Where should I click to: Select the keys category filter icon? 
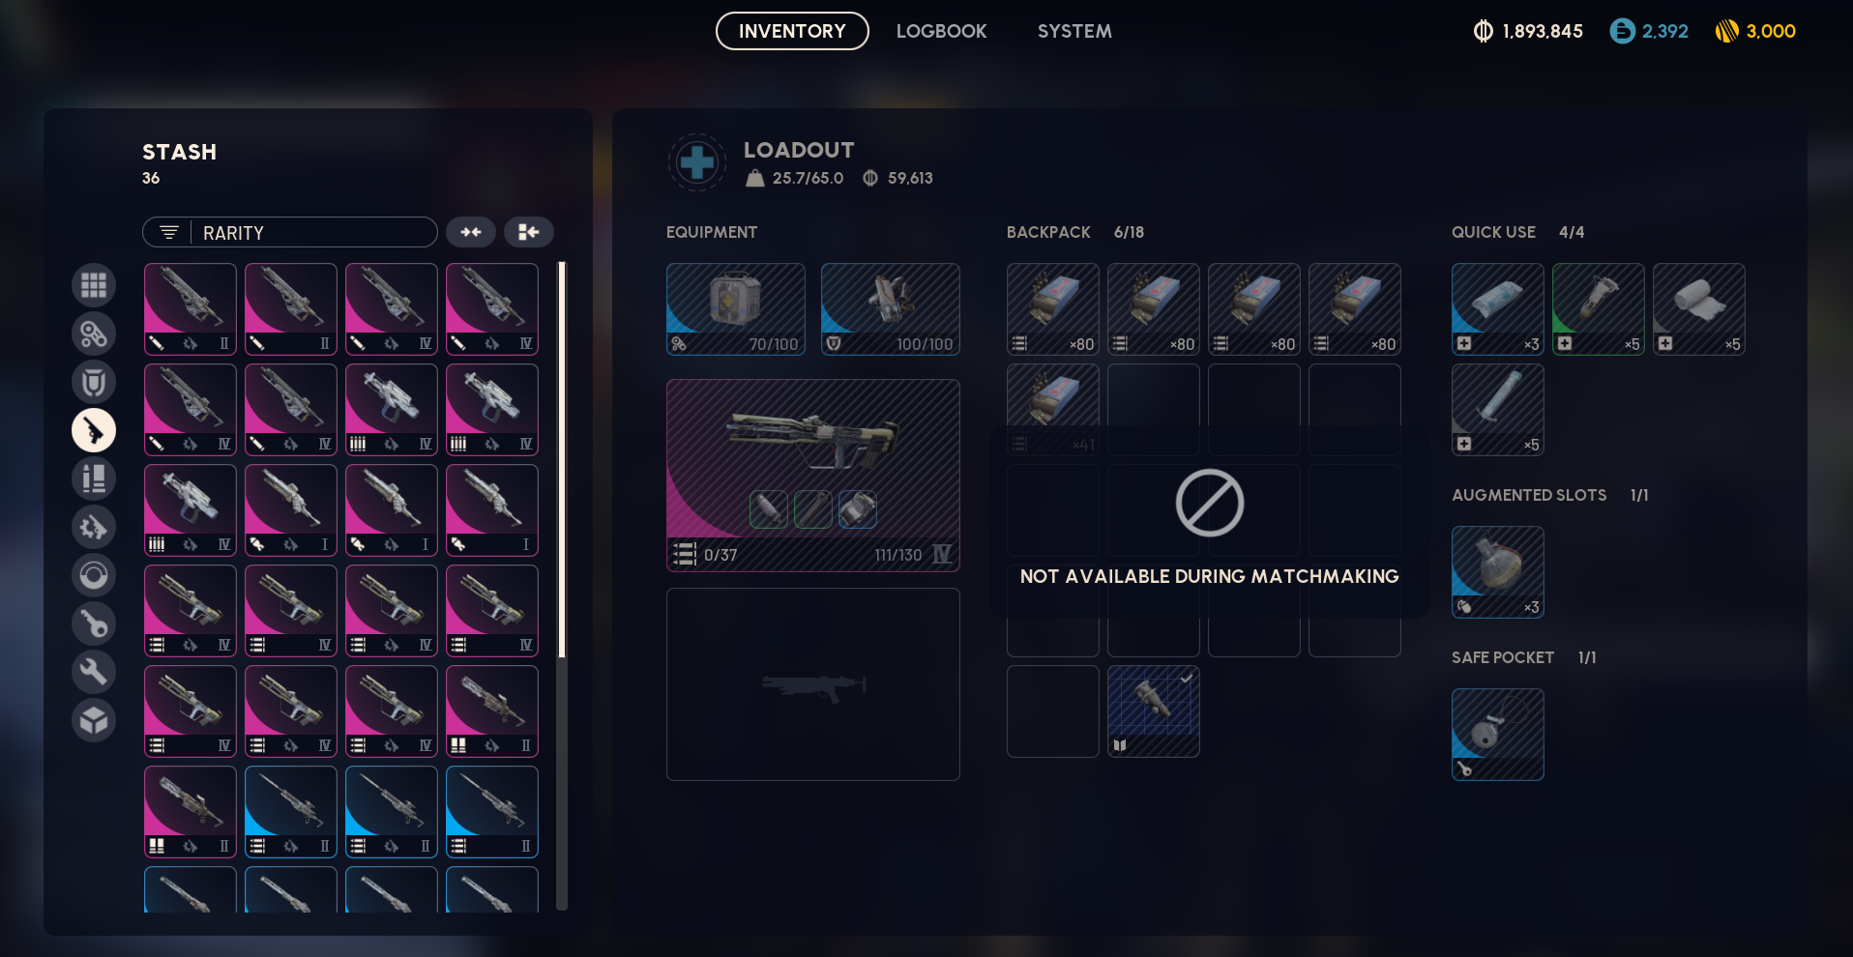pyautogui.click(x=94, y=623)
